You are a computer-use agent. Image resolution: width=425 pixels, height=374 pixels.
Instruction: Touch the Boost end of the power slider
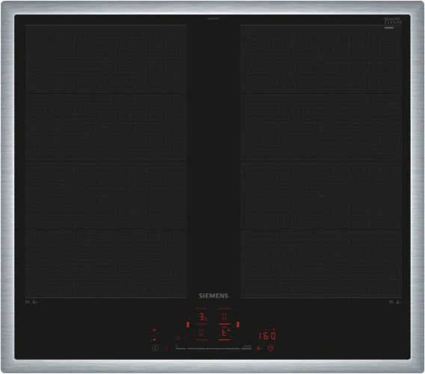click(x=247, y=347)
